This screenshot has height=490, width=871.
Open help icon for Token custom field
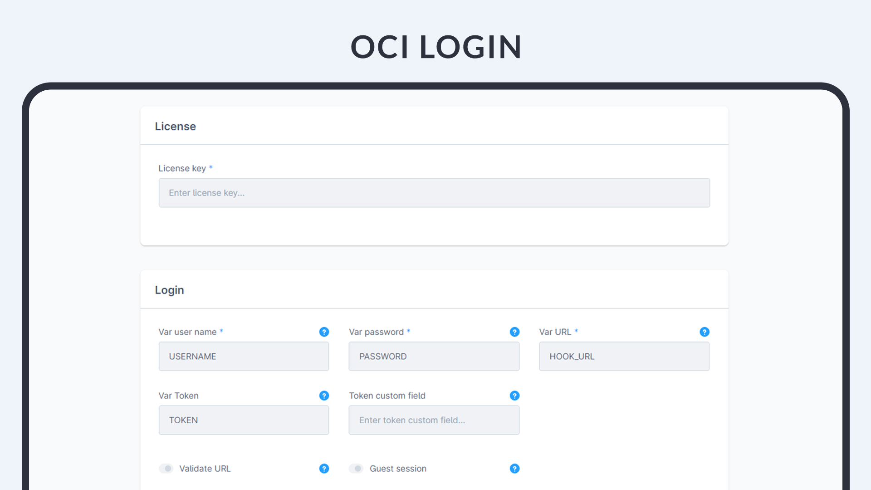pos(514,396)
